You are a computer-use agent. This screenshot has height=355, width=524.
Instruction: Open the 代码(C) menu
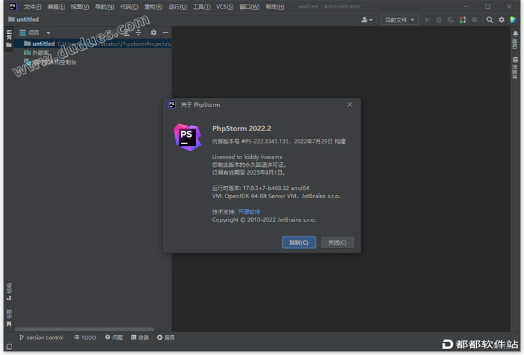[129, 6]
